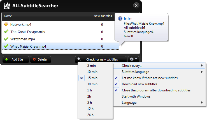This screenshot has height=120, width=207.
Task: Expand the Subtitles language submenu
Action: 159,71
